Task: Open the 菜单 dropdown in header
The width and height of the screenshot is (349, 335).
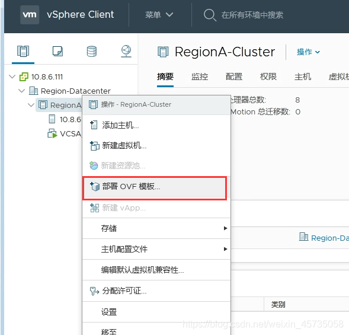Action: pos(159,15)
